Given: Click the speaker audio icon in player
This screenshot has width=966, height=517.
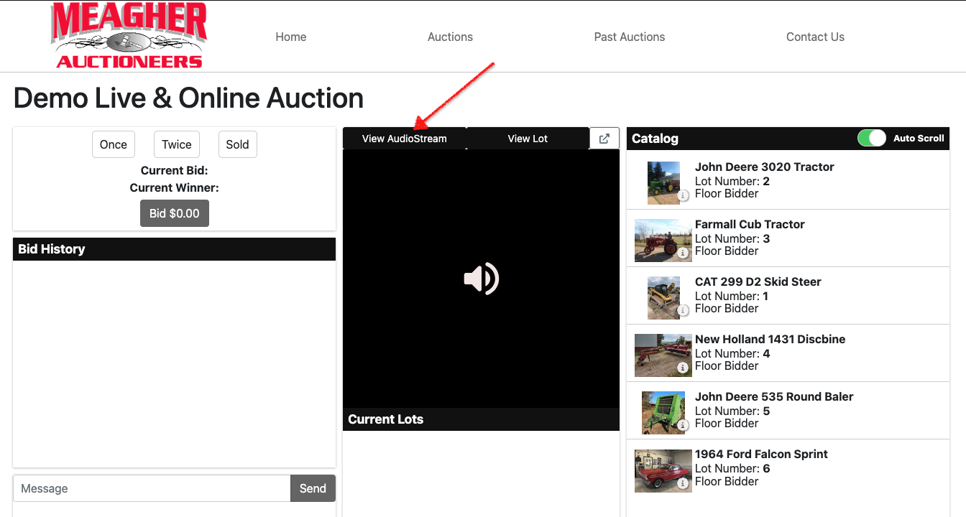Looking at the screenshot, I should point(482,279).
